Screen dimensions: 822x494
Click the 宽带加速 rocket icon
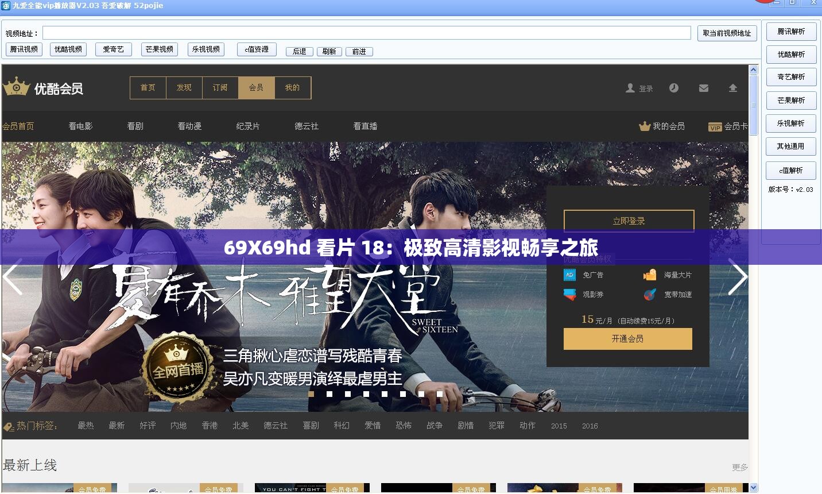[x=650, y=295]
